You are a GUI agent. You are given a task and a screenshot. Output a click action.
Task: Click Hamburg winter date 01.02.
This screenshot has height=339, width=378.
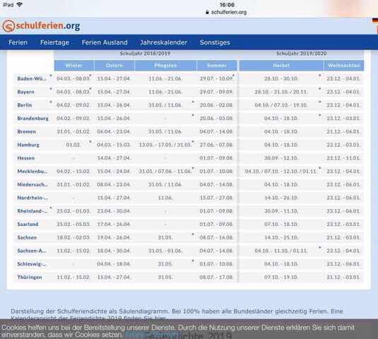[x=73, y=145]
